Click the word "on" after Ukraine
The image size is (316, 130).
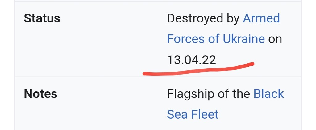[275, 39]
